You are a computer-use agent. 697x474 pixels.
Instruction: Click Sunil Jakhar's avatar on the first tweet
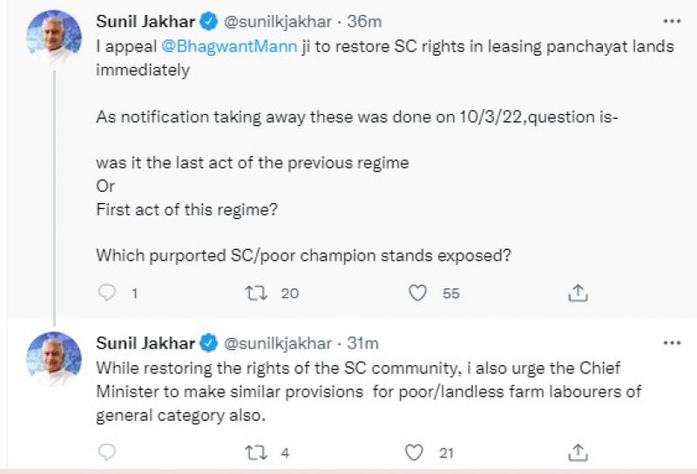(x=53, y=38)
